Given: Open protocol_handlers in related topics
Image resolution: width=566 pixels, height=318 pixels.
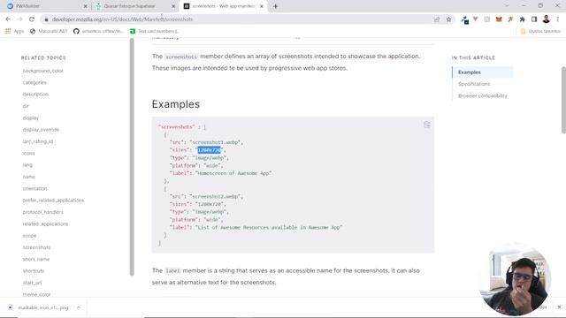Looking at the screenshot, I should 43,212.
